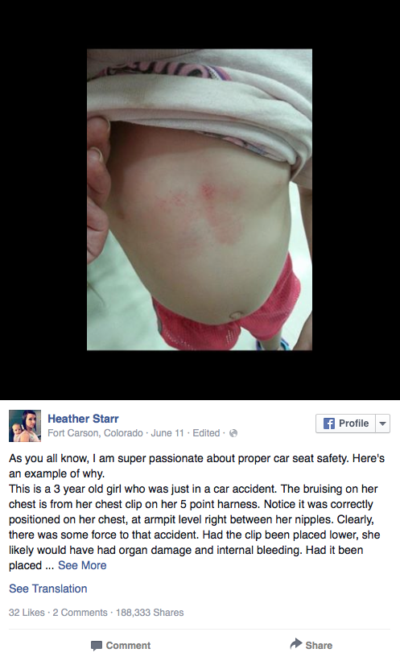This screenshot has width=400, height=661.
Task: Click the curved arrow Share icon
Action: tap(296, 643)
